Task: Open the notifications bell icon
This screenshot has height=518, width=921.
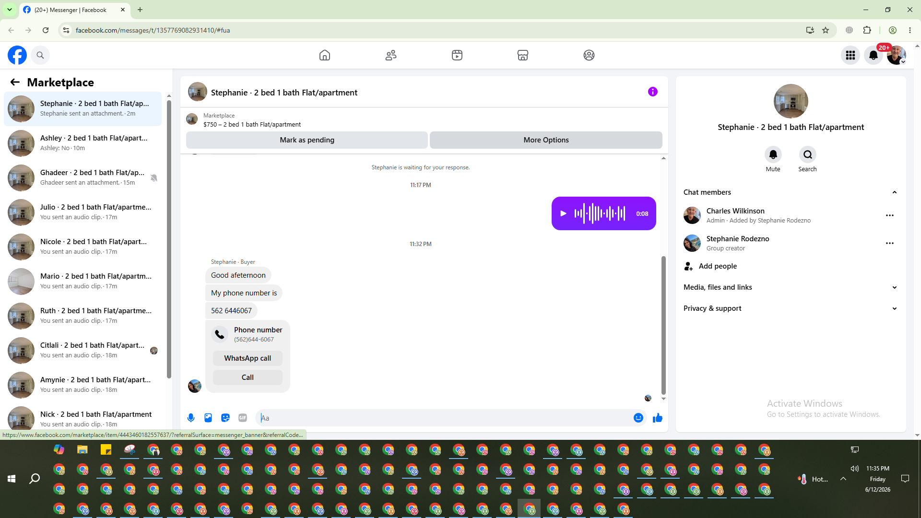Action: tap(874, 55)
